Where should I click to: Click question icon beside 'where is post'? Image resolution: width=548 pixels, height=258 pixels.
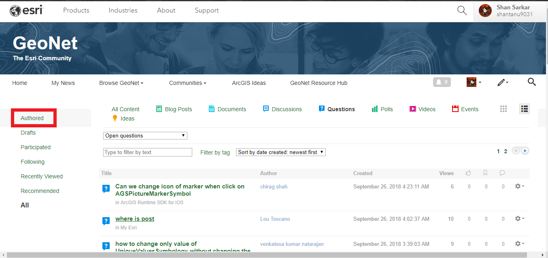pyautogui.click(x=106, y=221)
